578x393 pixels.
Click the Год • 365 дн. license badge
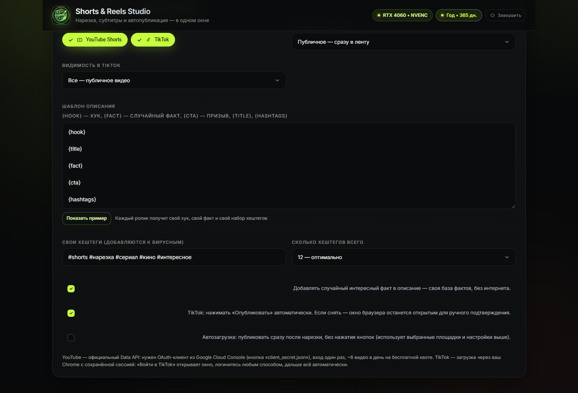point(459,15)
